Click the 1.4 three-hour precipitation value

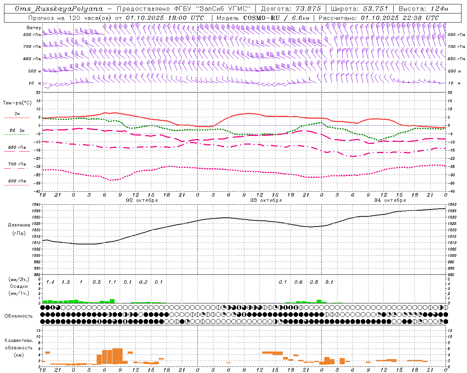(x=50, y=282)
